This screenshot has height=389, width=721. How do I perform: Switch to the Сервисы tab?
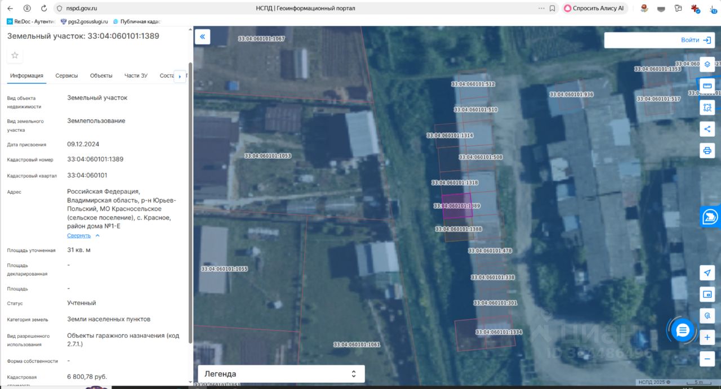click(x=66, y=75)
